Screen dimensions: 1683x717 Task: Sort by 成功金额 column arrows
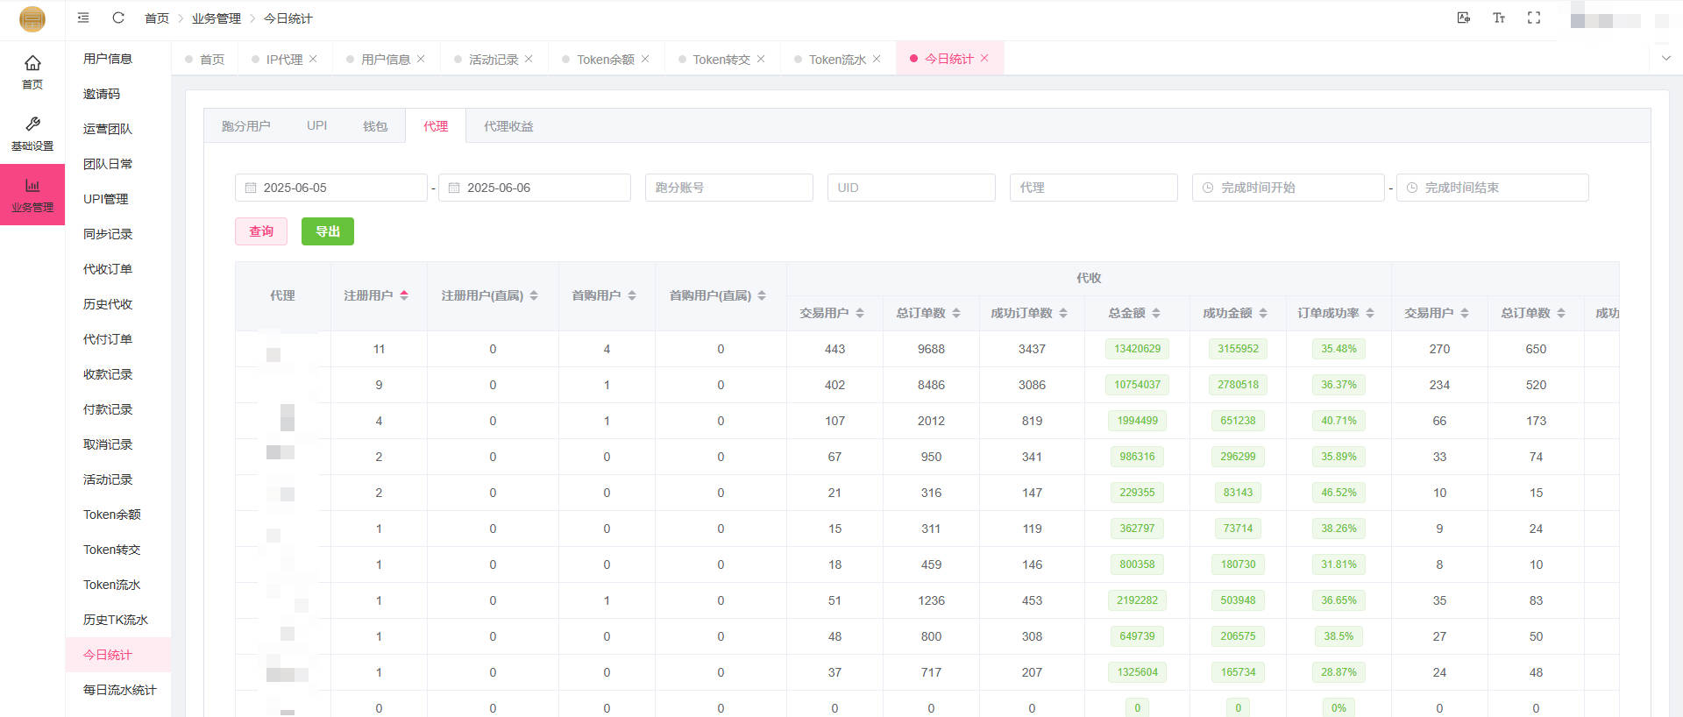tap(1263, 313)
